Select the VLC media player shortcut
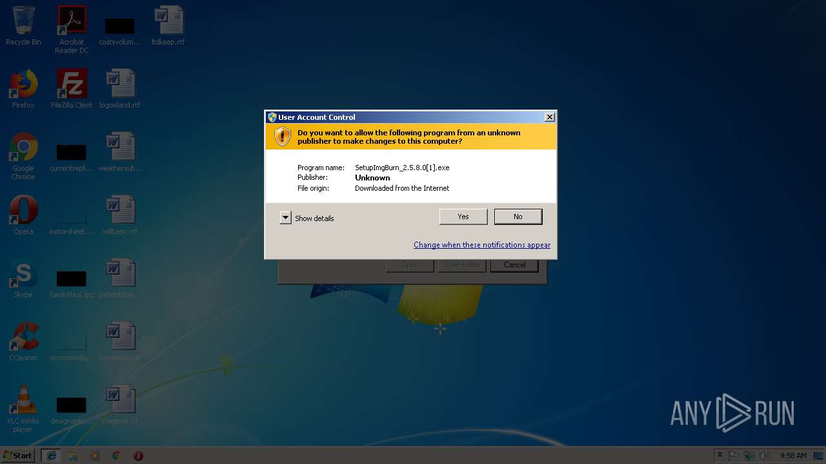 pos(23,409)
